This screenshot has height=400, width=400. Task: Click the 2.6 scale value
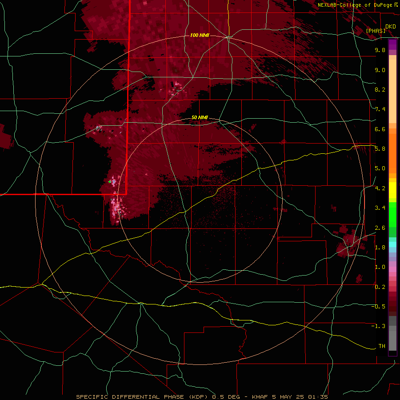pos(380,228)
